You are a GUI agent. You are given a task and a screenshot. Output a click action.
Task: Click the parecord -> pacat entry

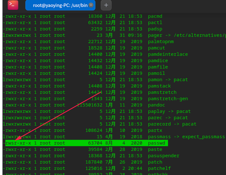pyautogui.click(x=172, y=124)
